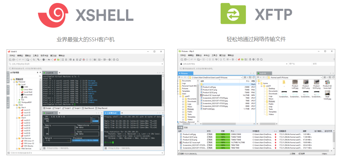This screenshot has height=159, width=346.
Task: Click the Product Lot#.jpg transfer progress bar
Action: tap(223, 134)
